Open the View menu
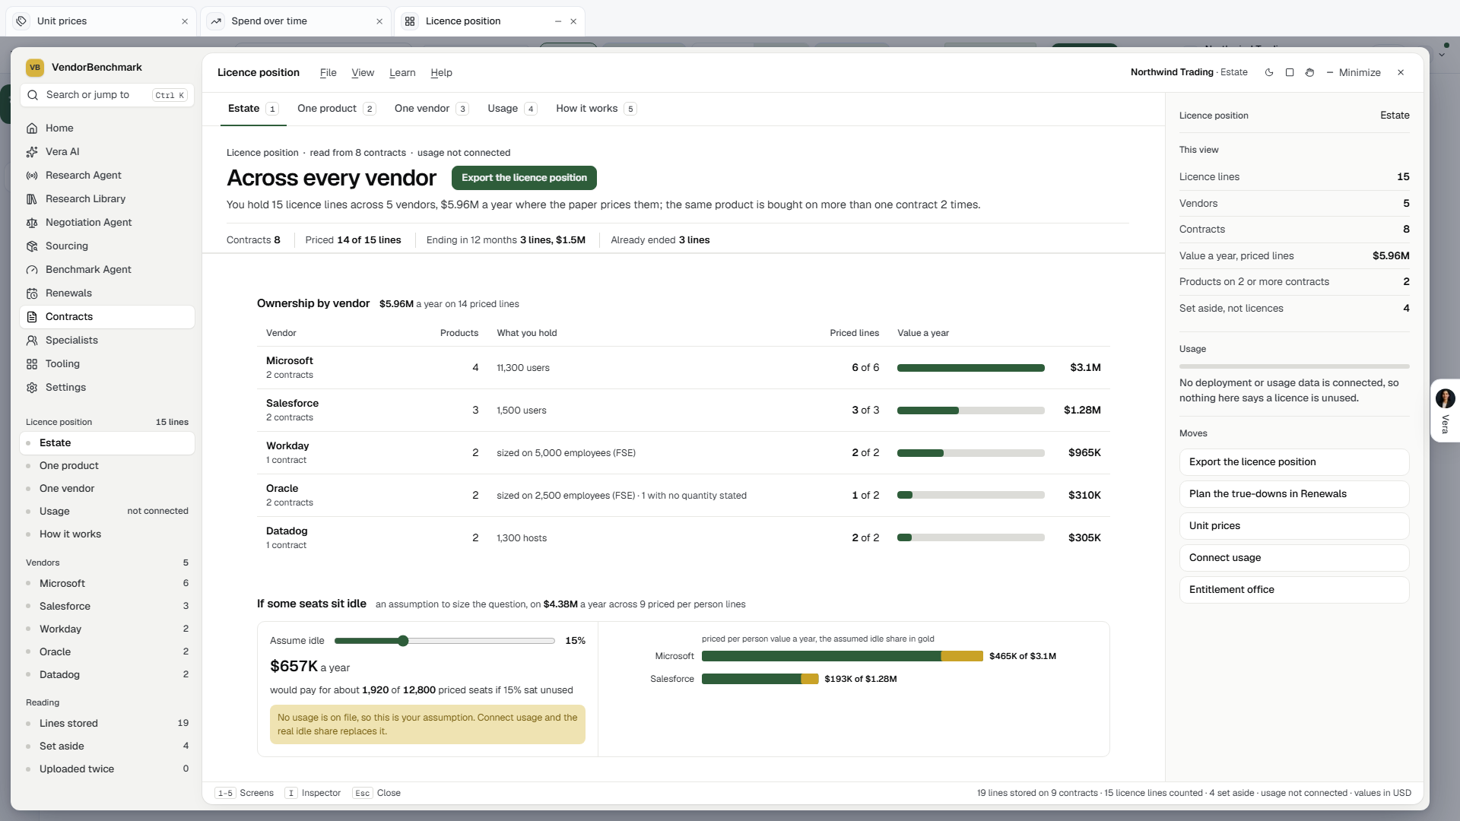Image resolution: width=1460 pixels, height=821 pixels. 363,73
